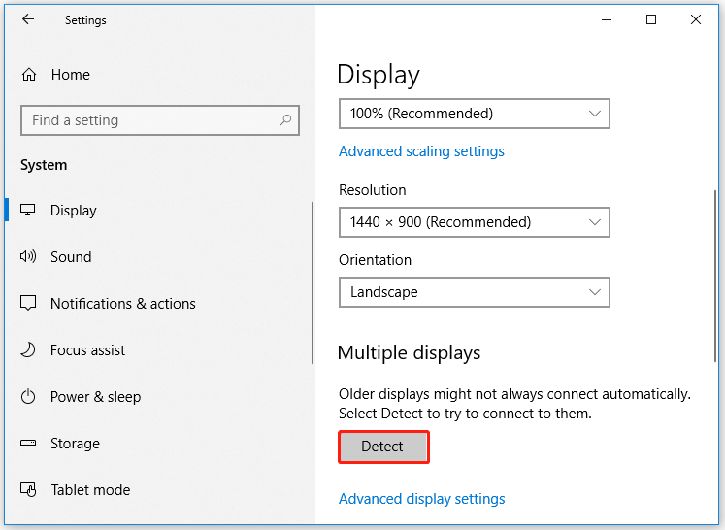The image size is (725, 530).
Task: Open Advanced display settings link
Action: [421, 499]
